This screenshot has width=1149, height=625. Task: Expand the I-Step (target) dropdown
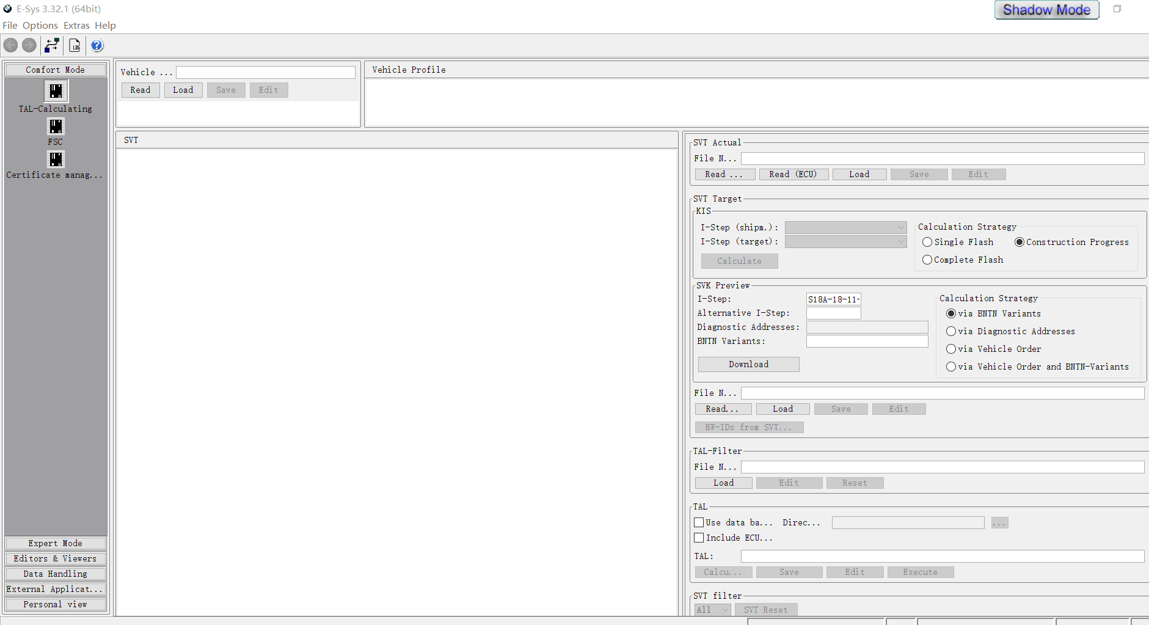(x=845, y=242)
